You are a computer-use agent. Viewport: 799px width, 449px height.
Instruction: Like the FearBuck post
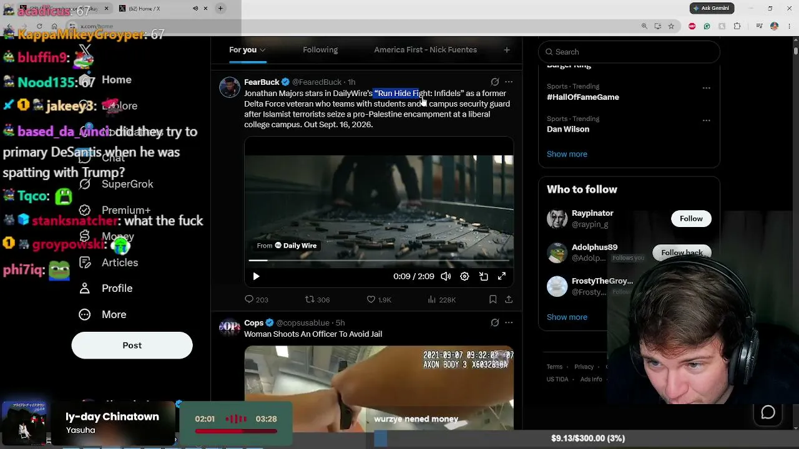click(x=379, y=300)
